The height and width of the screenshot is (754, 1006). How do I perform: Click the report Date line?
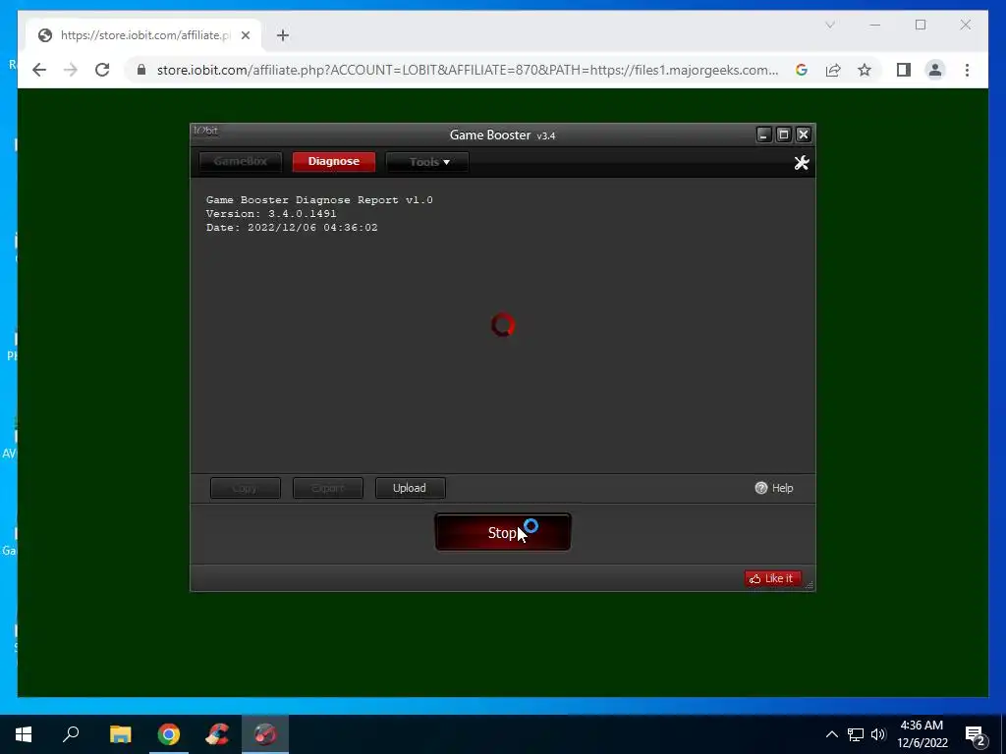[x=292, y=228]
